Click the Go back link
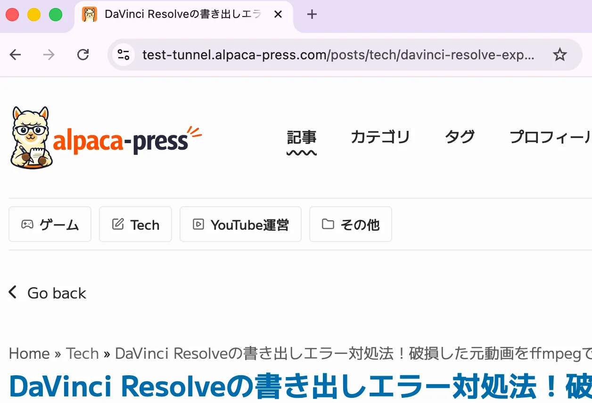 [x=48, y=293]
